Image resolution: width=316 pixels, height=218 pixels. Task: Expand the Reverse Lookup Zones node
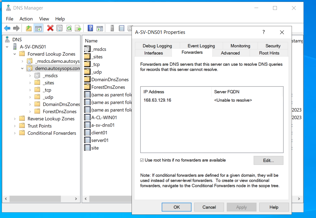click(14, 119)
